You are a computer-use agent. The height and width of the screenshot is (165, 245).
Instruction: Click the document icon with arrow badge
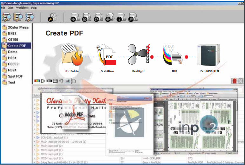coord(75,17)
